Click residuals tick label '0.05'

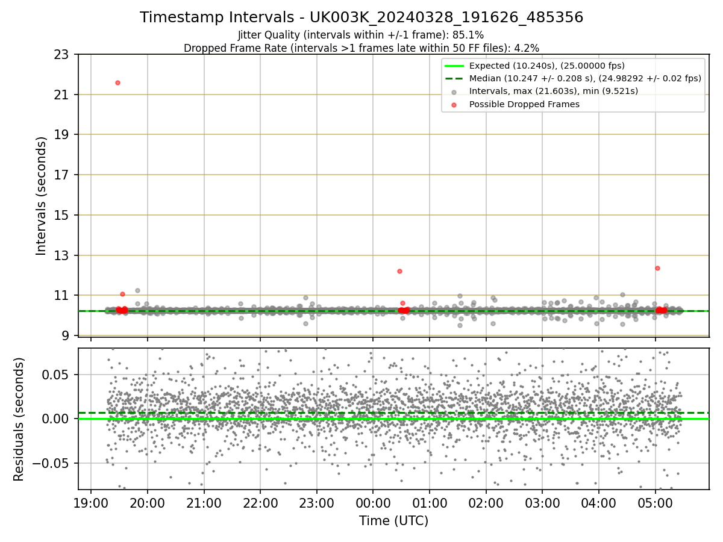[x=57, y=375]
